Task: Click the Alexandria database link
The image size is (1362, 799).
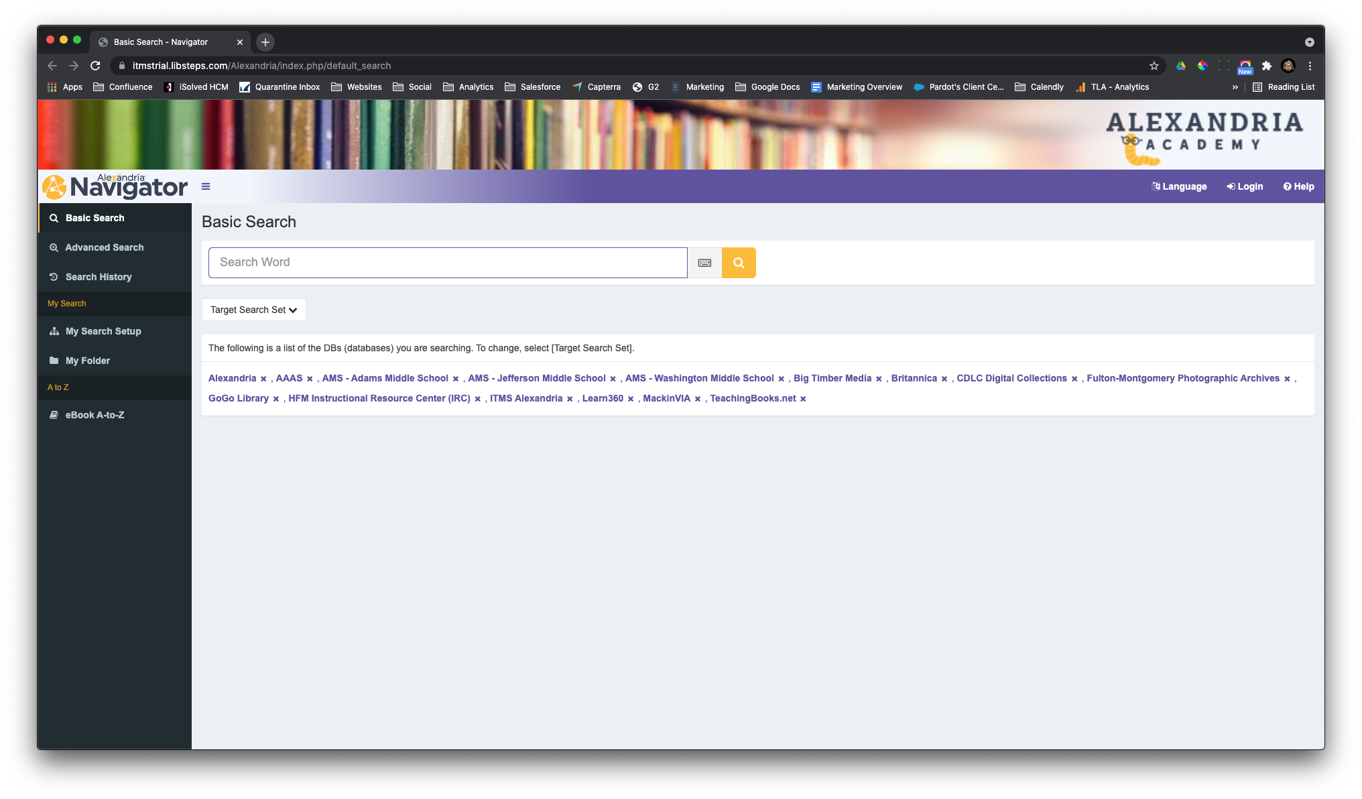Action: (x=232, y=378)
